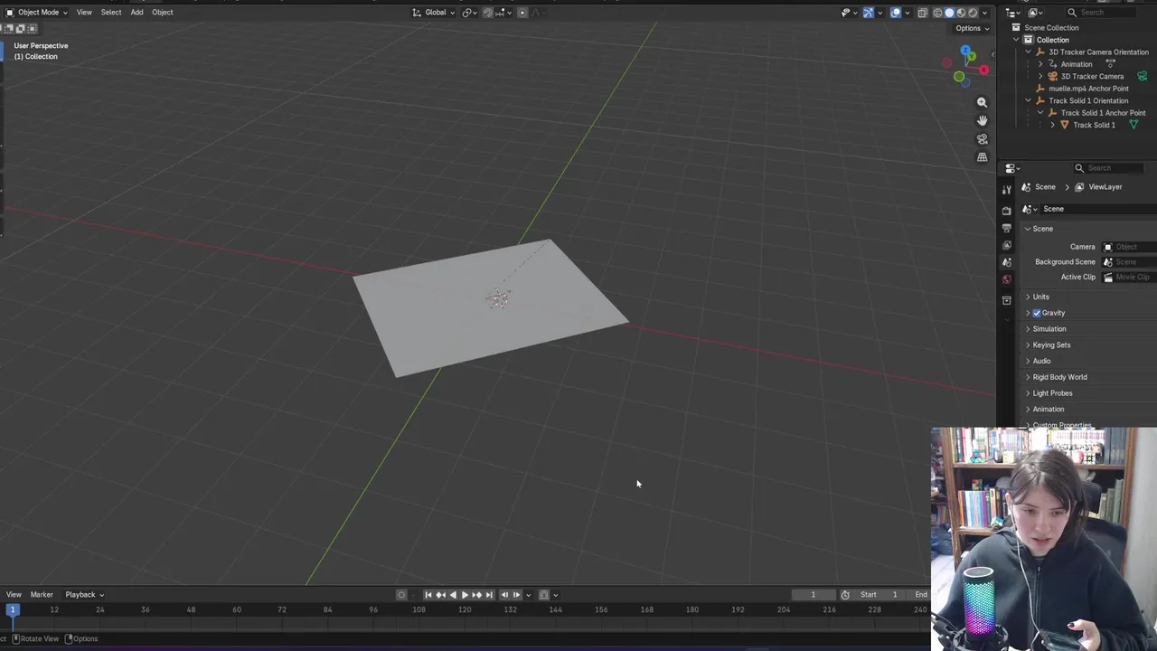The width and height of the screenshot is (1157, 651).
Task: Select muelle.mp4 Anchor Point item
Action: [x=1088, y=89]
